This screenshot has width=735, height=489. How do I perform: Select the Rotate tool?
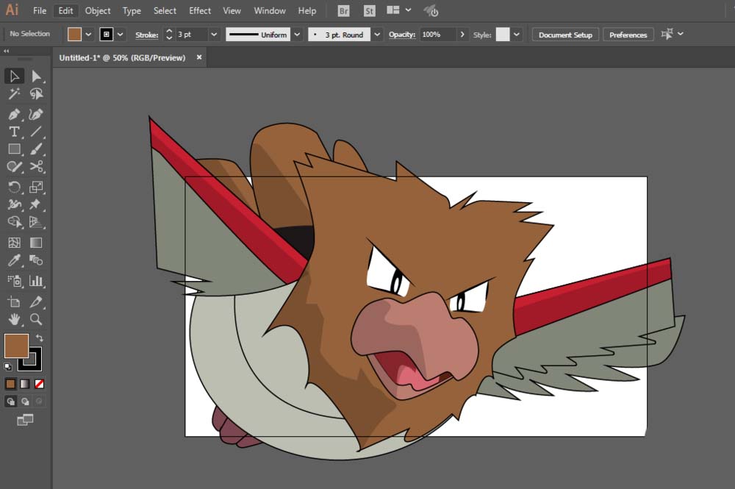pos(14,187)
